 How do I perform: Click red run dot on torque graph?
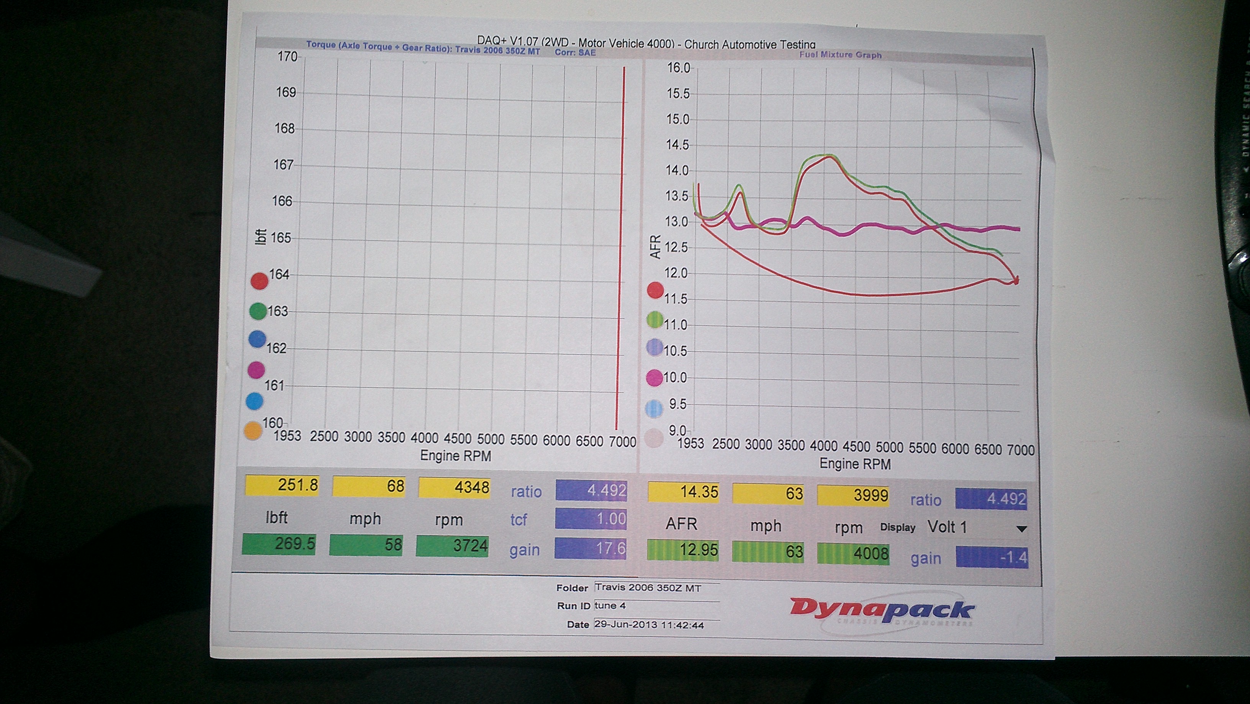pyautogui.click(x=259, y=281)
